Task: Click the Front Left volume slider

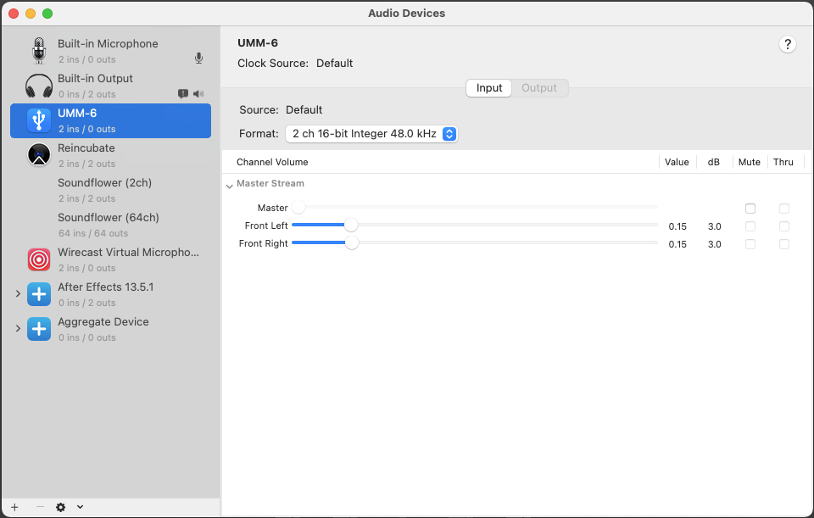Action: tap(475, 225)
